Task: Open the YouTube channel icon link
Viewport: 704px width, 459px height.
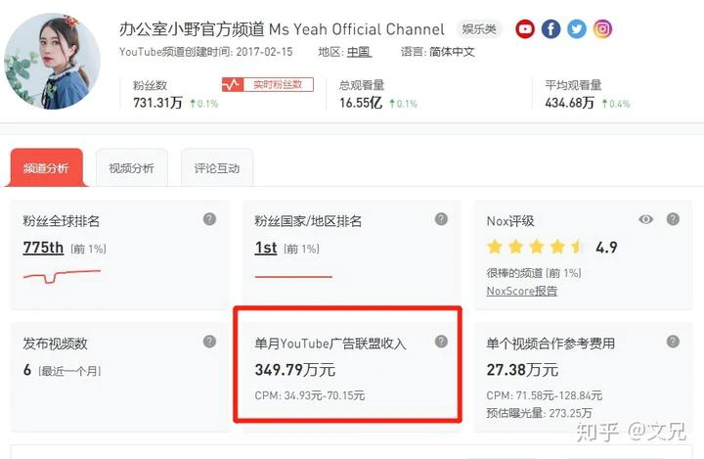Action: click(525, 29)
